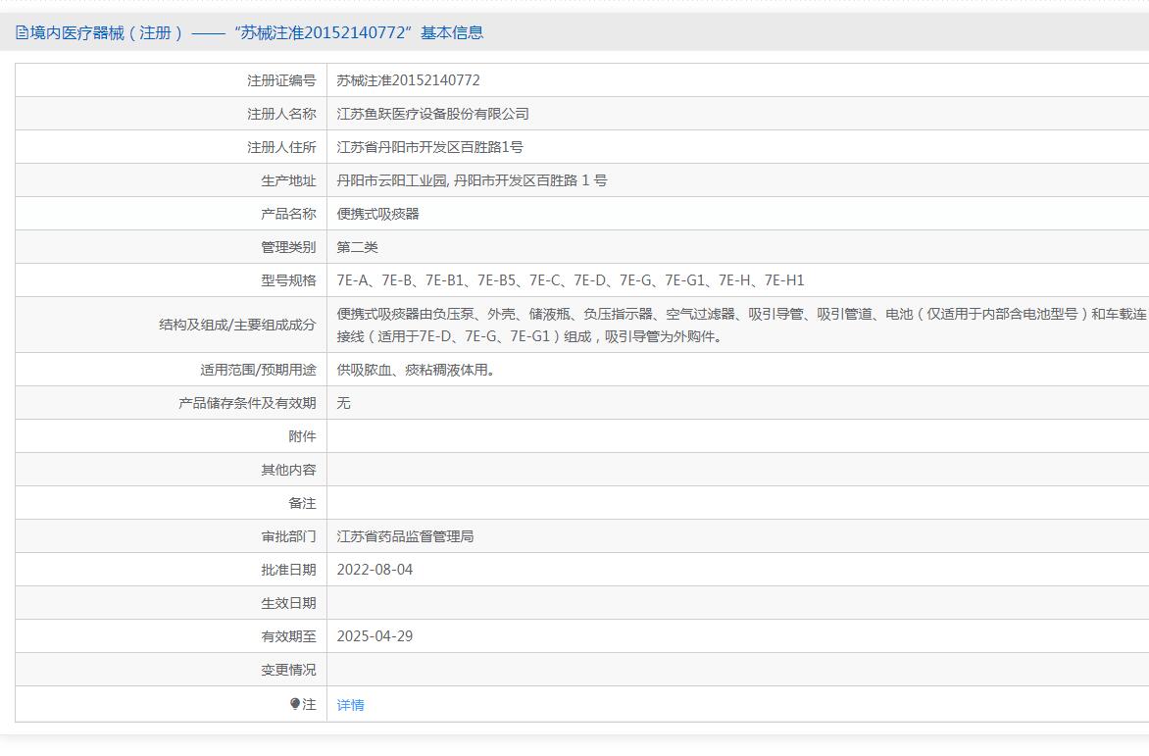Click the 附件 row label
1149x756 pixels.
point(302,436)
